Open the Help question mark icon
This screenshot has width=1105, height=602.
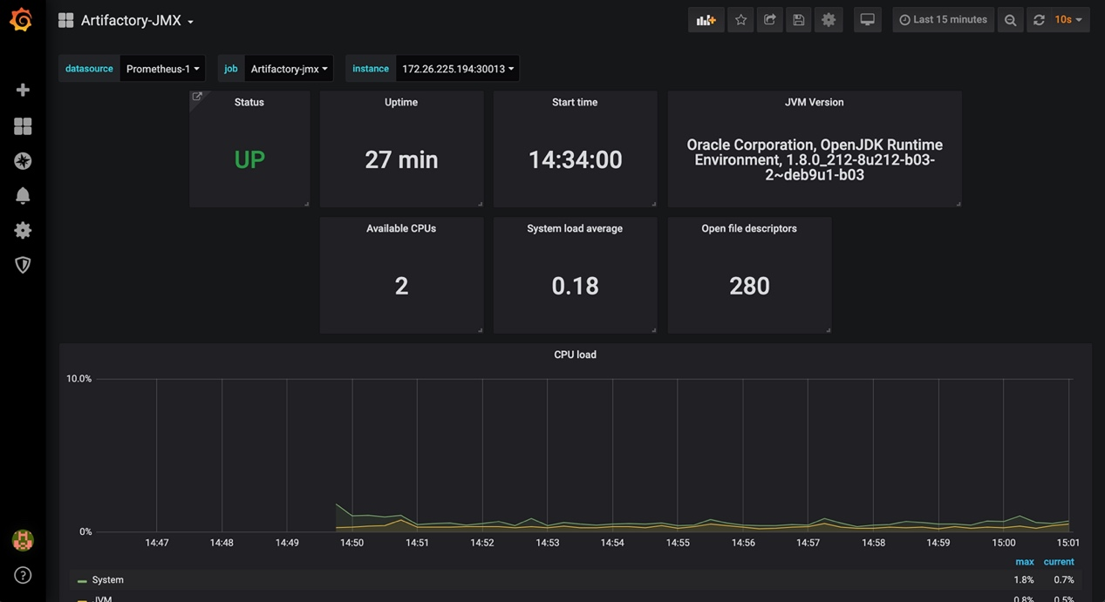pyautogui.click(x=23, y=575)
